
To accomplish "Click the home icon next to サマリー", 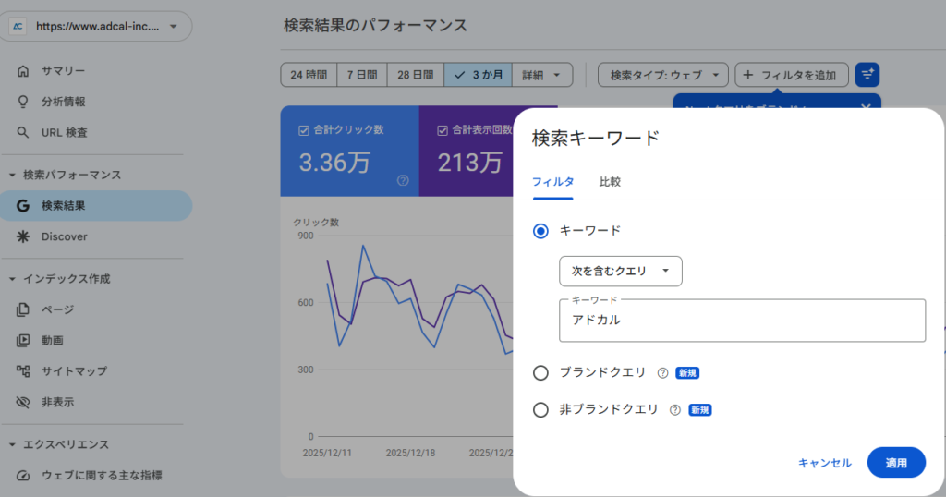I will pos(23,71).
